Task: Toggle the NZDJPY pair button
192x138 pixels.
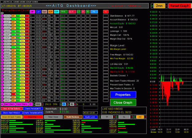Action: [7, 88]
